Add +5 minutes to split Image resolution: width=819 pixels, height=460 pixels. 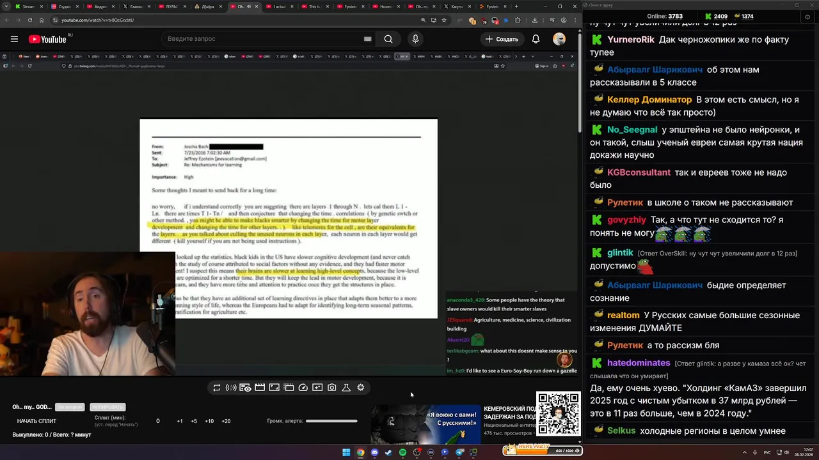[x=194, y=421]
